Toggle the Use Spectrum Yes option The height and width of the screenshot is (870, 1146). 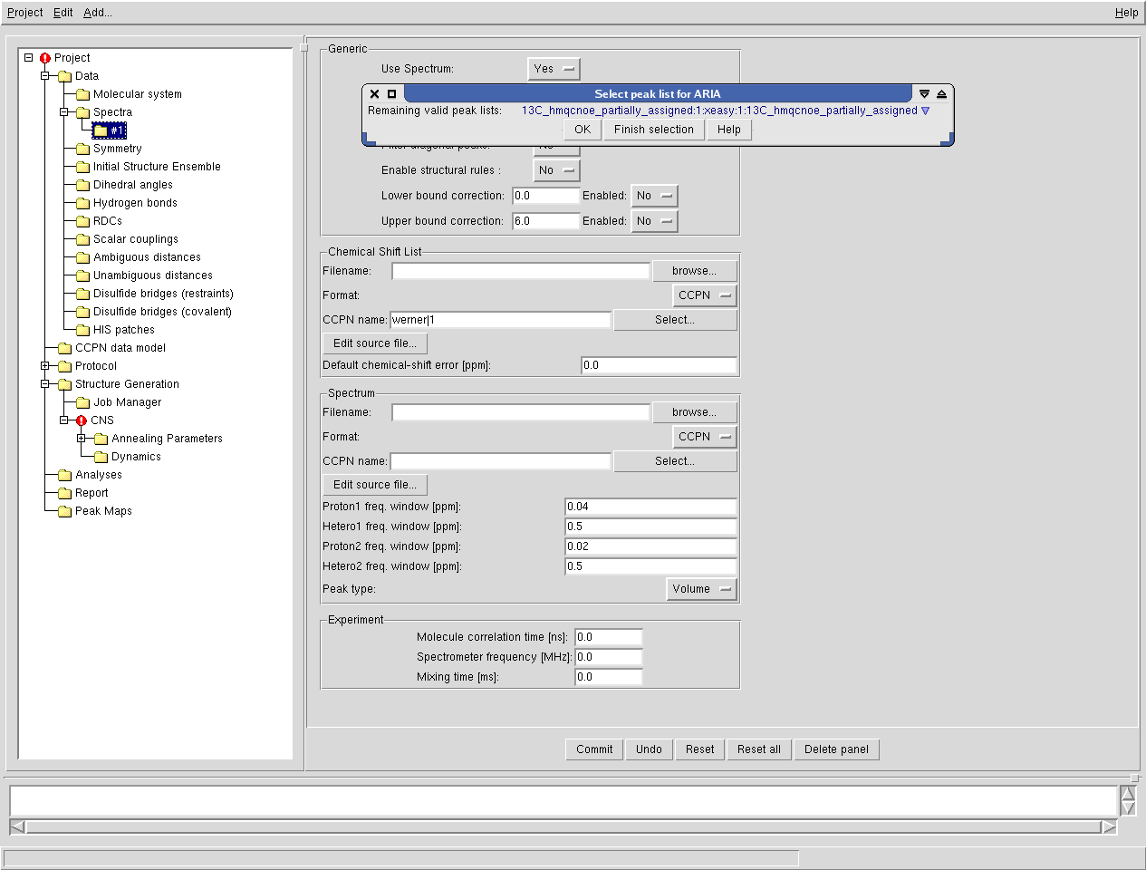pos(554,69)
